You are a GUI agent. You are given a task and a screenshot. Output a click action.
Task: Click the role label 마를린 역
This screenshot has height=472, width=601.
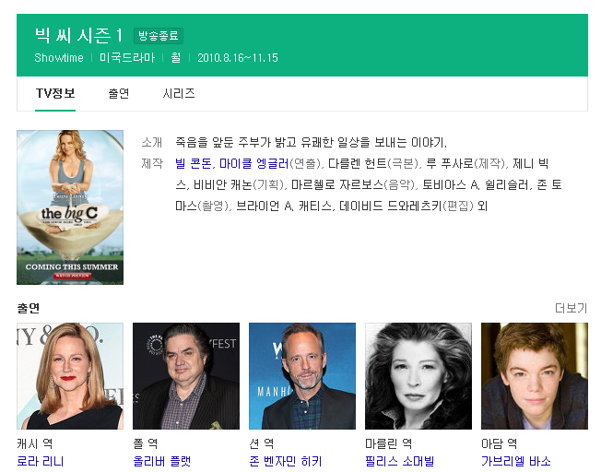coord(389,443)
